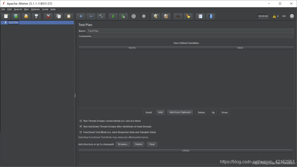
Task: Create a new test plan via toolbar icon
Action: pos(6,16)
